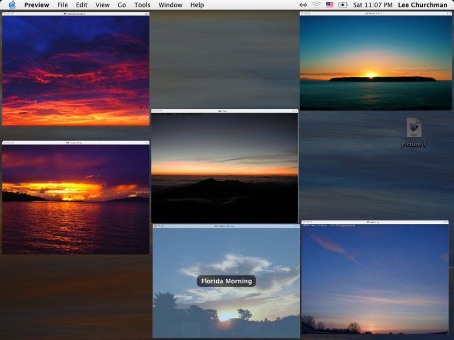454x340 pixels.
Task: Open the Edit menu
Action: [x=82, y=5]
